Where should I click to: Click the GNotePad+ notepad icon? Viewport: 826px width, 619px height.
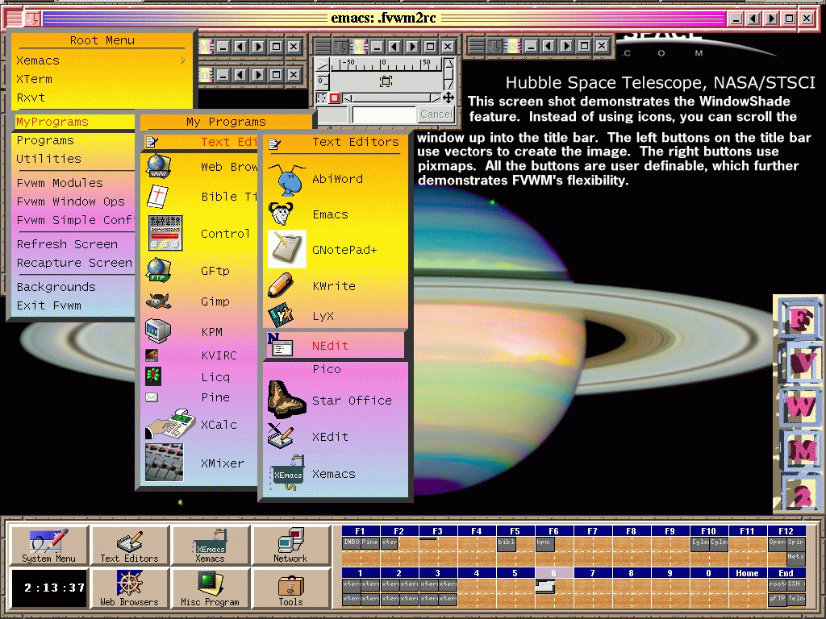pos(287,249)
